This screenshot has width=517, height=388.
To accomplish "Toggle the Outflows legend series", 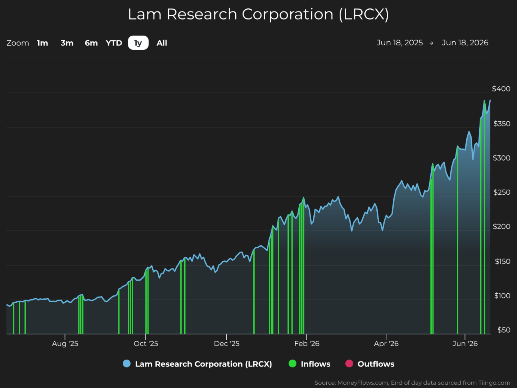I will (370, 364).
